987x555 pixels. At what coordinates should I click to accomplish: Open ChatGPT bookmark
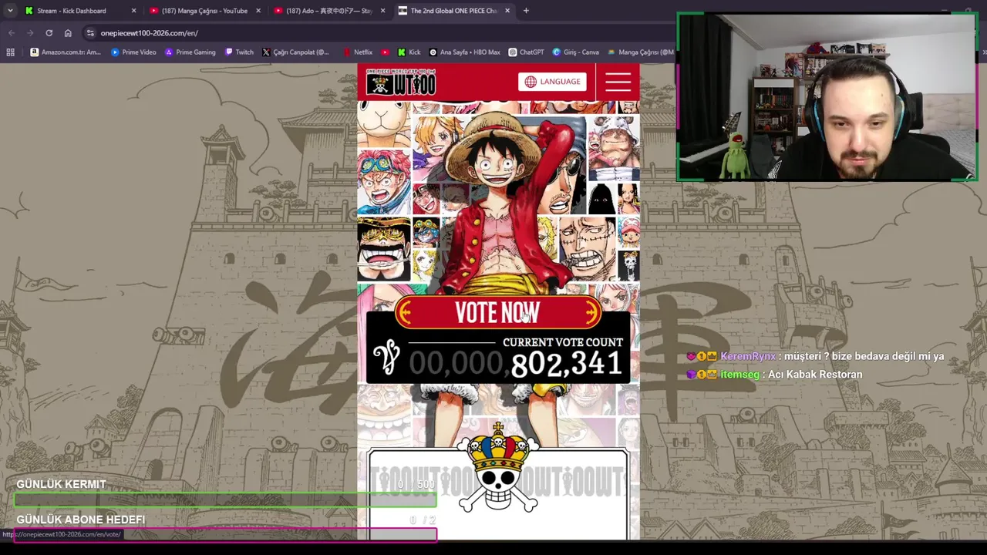tap(526, 52)
